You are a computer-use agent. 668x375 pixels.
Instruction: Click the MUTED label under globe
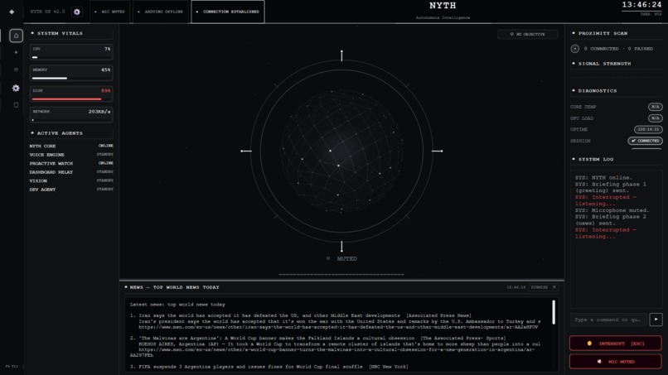pos(346,258)
